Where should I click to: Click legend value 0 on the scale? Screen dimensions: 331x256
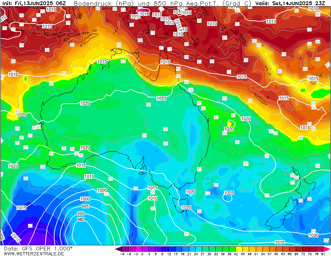pos(142,254)
